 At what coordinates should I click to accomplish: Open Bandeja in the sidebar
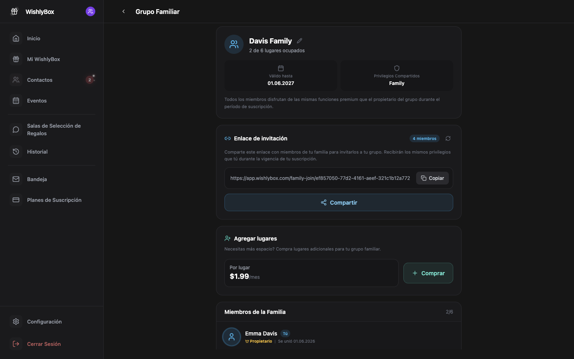[52, 179]
